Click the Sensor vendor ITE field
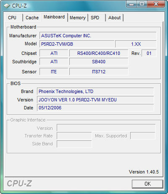Image resolution: width=168 pixels, height=194 pixels. point(54,72)
